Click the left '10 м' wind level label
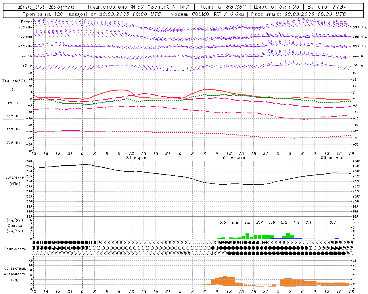The width and height of the screenshot is (368, 294). pyautogui.click(x=28, y=65)
